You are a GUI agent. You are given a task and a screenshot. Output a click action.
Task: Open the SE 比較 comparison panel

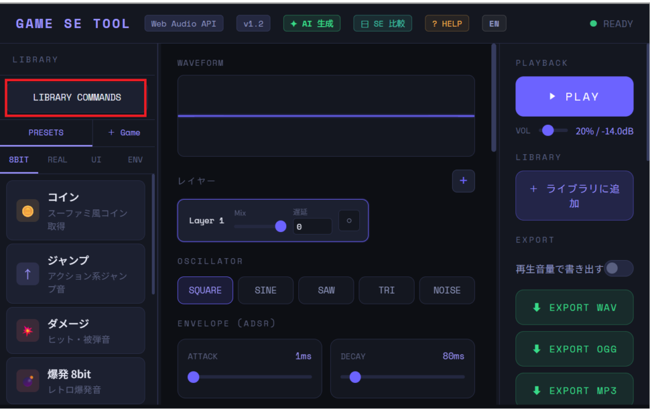coord(382,24)
